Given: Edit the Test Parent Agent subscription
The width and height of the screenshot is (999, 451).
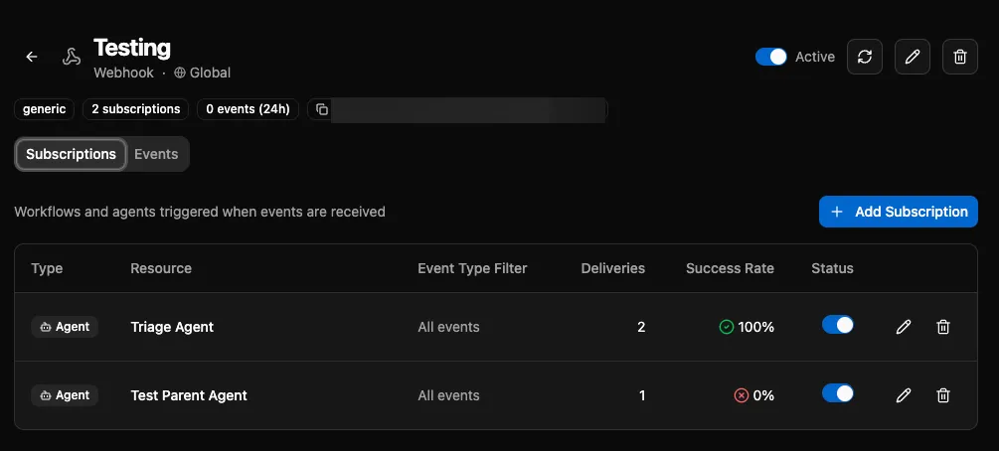Looking at the screenshot, I should pyautogui.click(x=904, y=395).
